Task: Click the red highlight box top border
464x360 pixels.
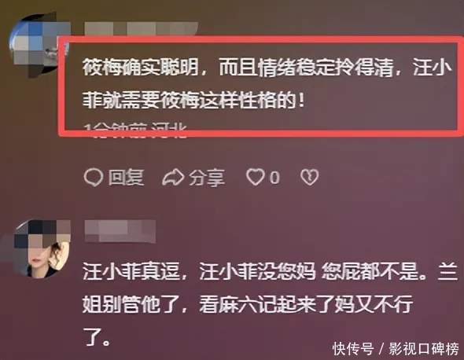Action: [x=262, y=39]
